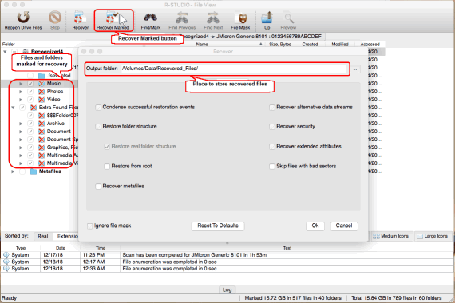This screenshot has height=303, width=455.
Task: Expand the Music folder tree item
Action: [21, 84]
